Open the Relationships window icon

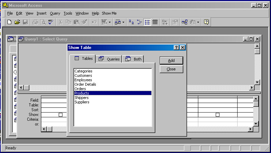(185, 22)
